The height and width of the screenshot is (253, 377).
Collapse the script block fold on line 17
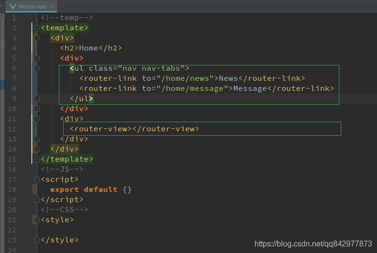(x=37, y=179)
